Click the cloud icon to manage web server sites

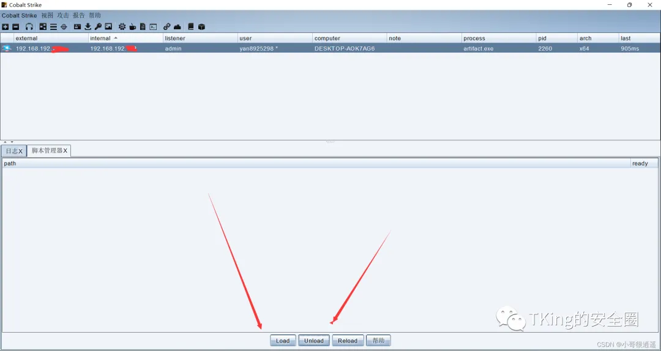[177, 26]
